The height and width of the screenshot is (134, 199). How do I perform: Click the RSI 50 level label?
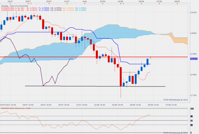pos(192,121)
